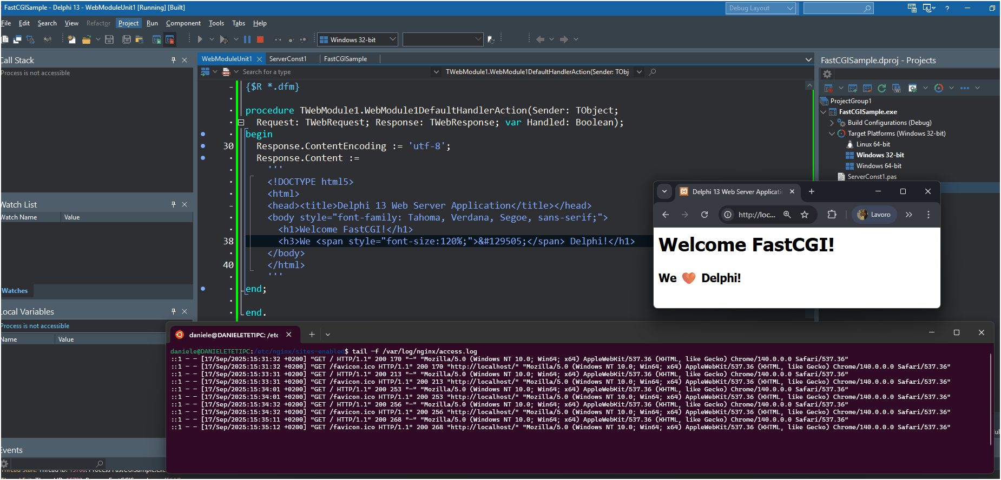Reload the browser page

[704, 215]
